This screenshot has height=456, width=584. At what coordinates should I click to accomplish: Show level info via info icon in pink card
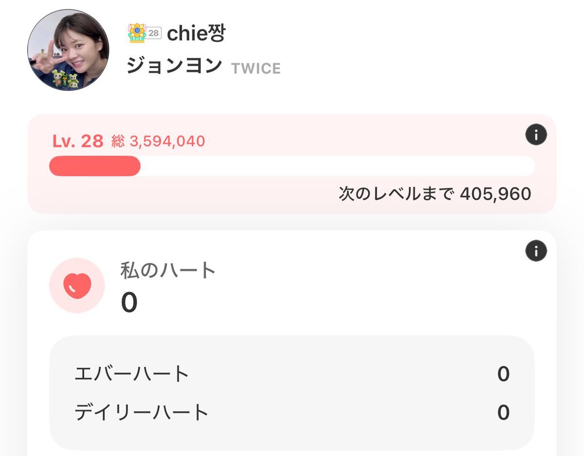pyautogui.click(x=536, y=135)
